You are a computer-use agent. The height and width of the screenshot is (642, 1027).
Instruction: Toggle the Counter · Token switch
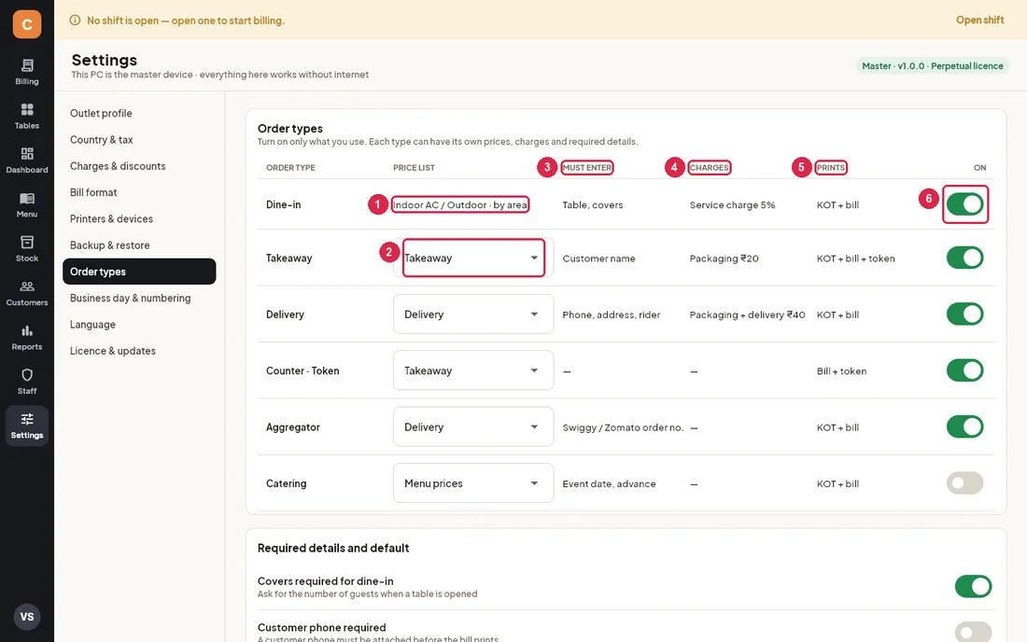964,370
